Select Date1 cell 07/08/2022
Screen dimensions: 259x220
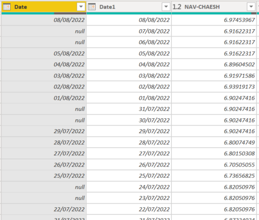[129, 31]
